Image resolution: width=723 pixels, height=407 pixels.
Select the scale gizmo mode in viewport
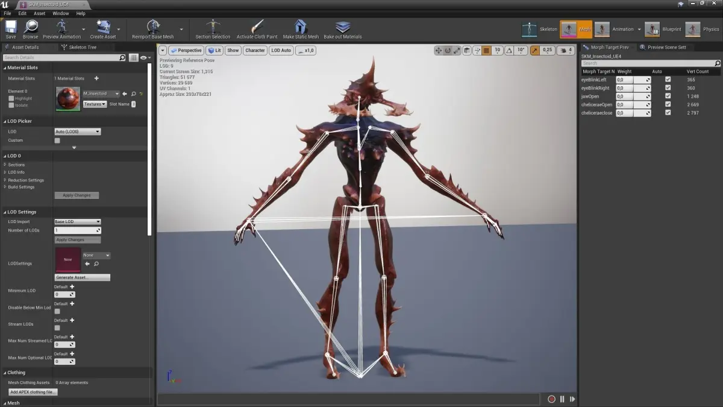click(x=457, y=51)
